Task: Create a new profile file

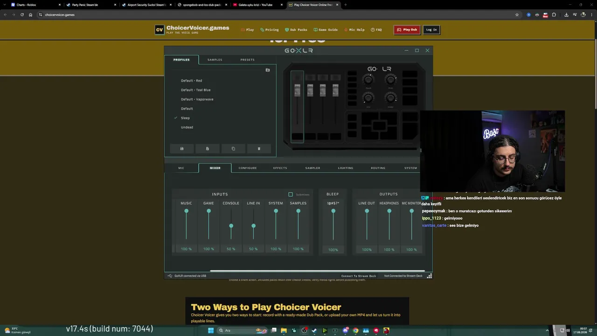Action: 208,148
